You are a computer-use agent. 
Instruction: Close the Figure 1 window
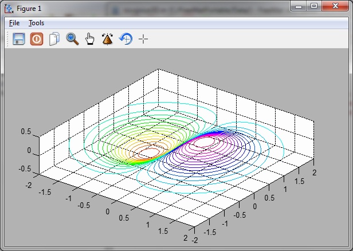click(335, 6)
